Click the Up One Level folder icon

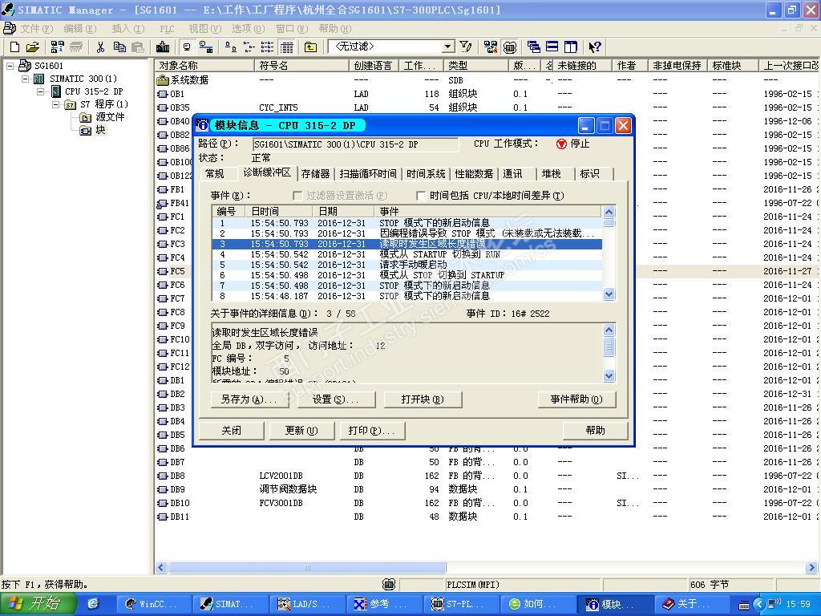click(310, 47)
